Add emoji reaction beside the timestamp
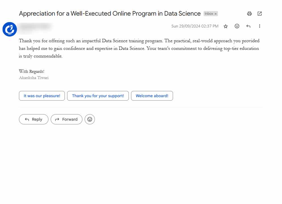 click(237, 26)
